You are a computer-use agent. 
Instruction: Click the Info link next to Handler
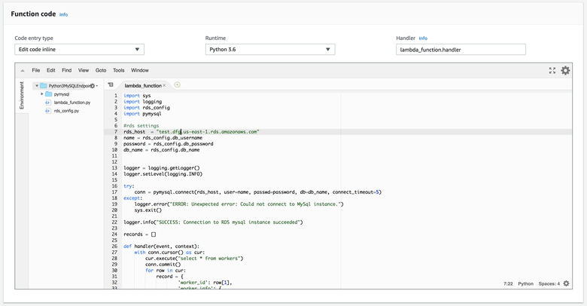coord(423,38)
